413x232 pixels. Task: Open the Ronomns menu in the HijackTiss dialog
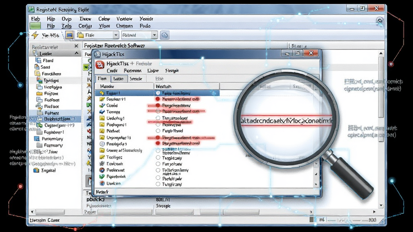(132, 71)
